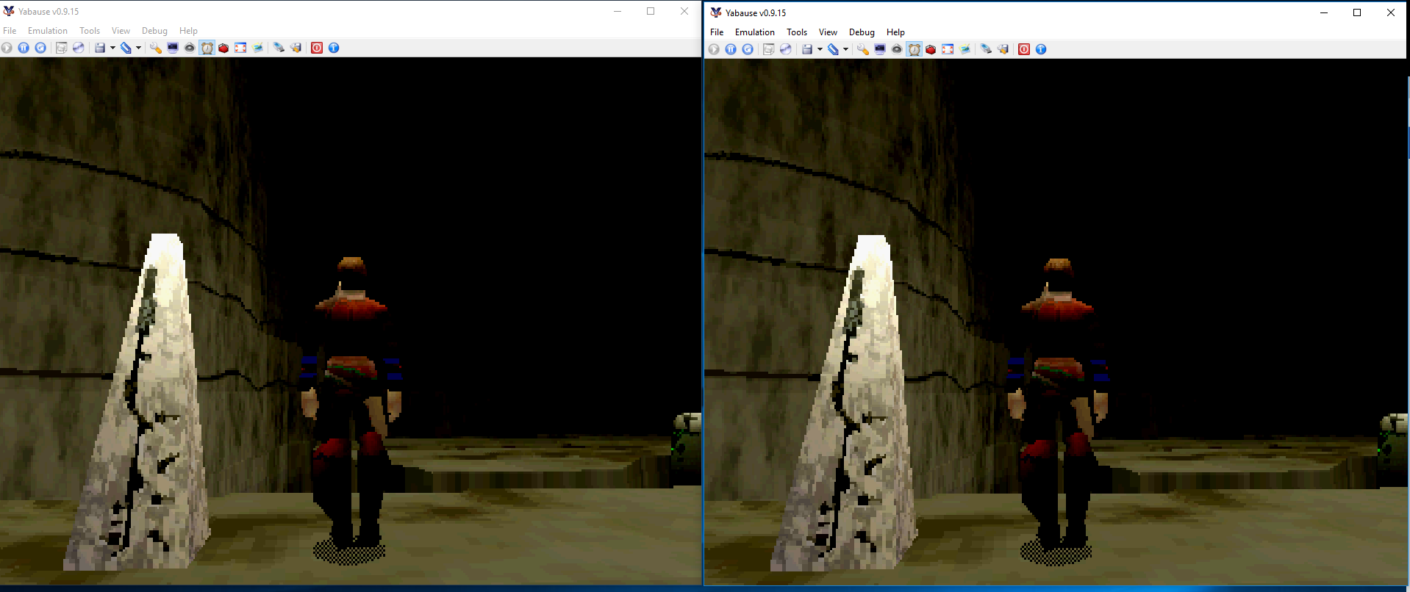Open Debug menu in right Yabause window
1410x592 pixels.
point(862,32)
